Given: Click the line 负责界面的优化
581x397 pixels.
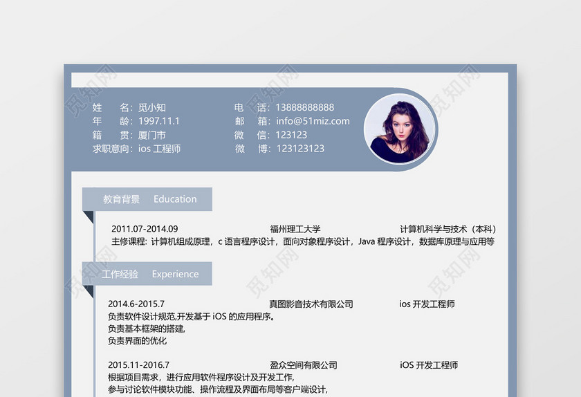Looking at the screenshot, I should (137, 341).
